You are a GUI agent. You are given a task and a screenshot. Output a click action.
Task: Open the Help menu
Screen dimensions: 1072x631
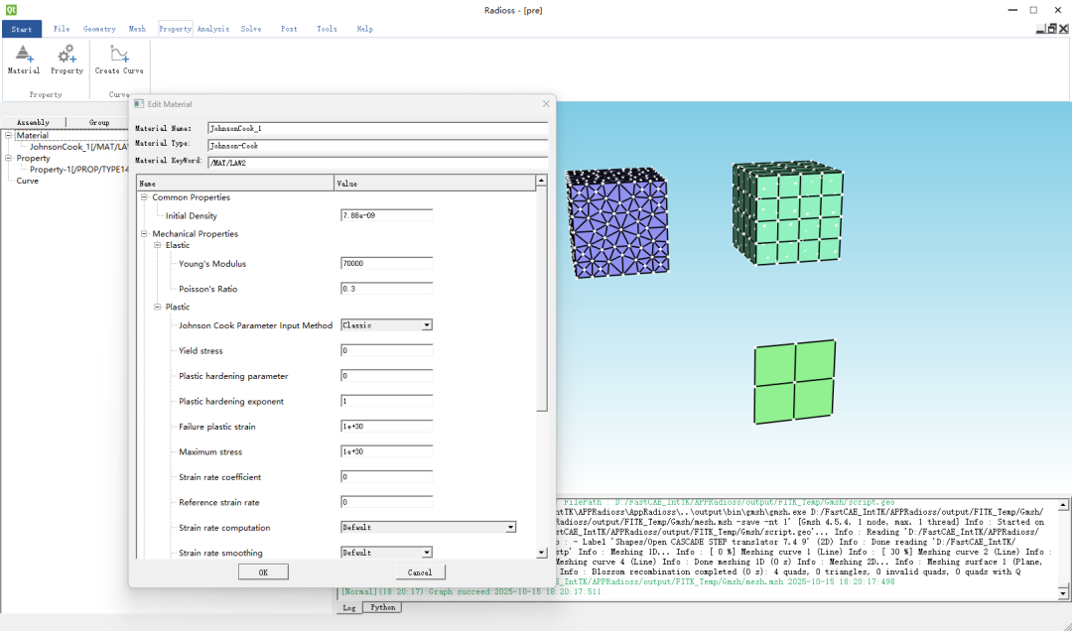point(365,29)
